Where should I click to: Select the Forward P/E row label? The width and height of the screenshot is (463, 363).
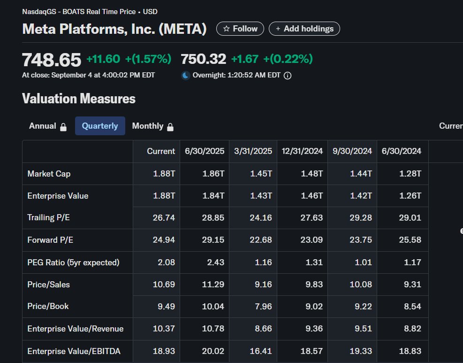tap(50, 240)
